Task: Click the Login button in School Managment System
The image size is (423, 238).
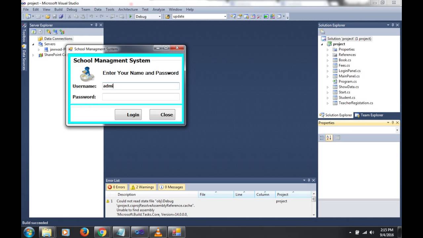Action: click(128, 115)
